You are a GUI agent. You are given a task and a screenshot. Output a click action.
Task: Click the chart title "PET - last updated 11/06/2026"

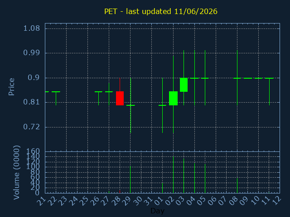161,11
